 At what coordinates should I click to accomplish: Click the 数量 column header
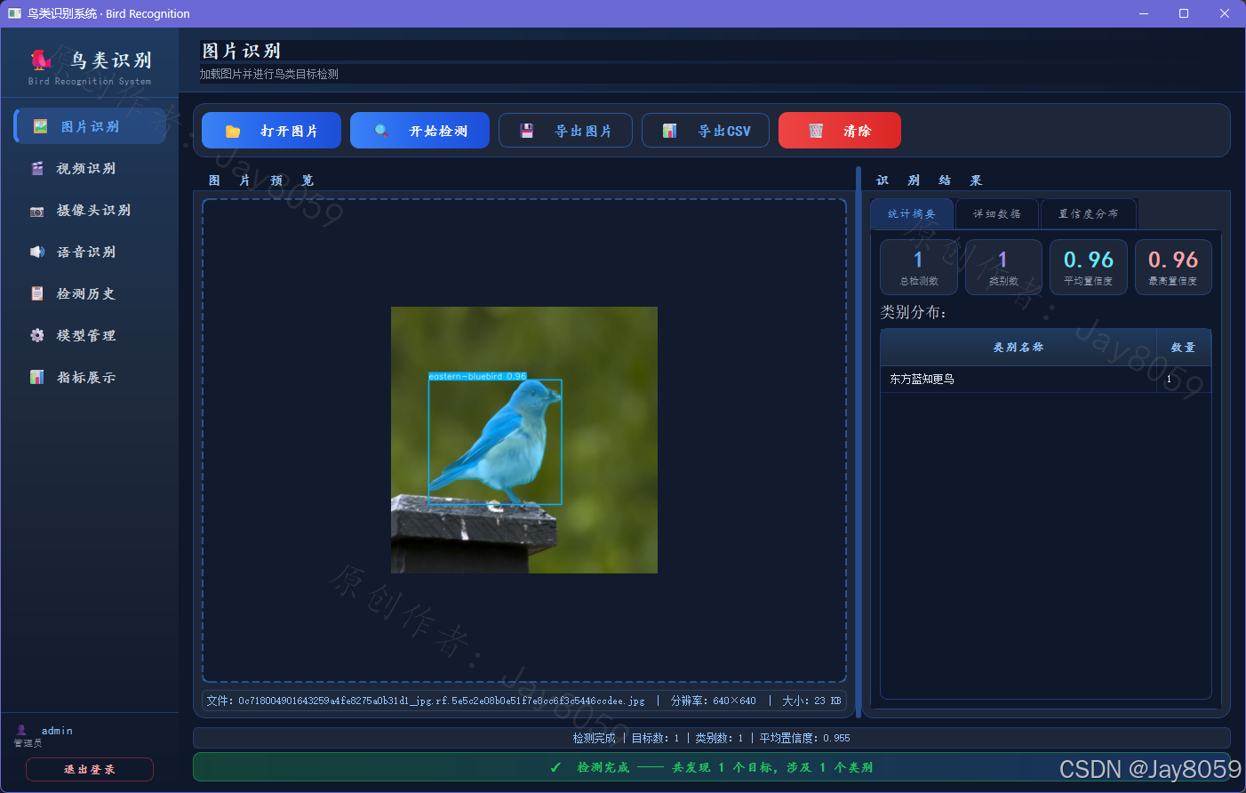click(x=1184, y=348)
